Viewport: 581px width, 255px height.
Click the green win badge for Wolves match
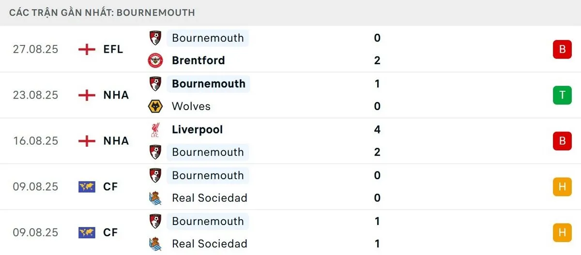click(562, 95)
